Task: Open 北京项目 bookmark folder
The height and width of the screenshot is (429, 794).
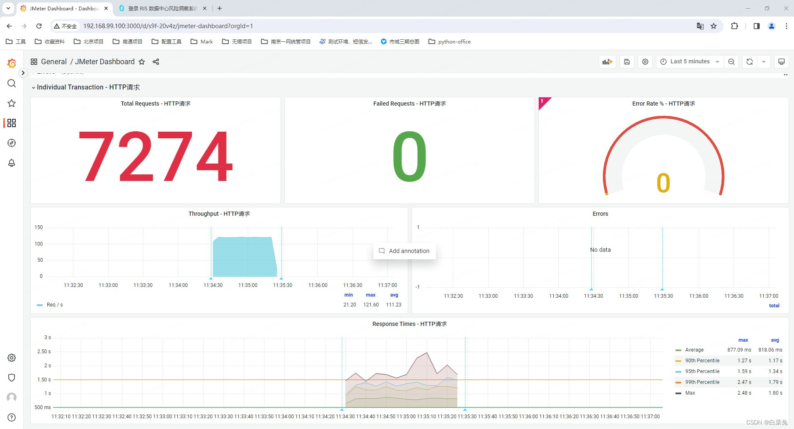Action: pos(89,41)
